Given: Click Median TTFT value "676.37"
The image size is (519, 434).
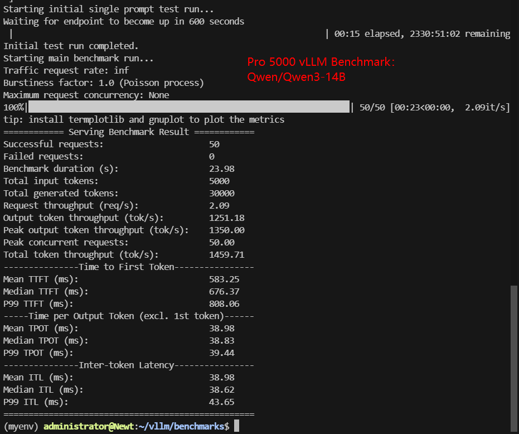Looking at the screenshot, I should [x=224, y=291].
